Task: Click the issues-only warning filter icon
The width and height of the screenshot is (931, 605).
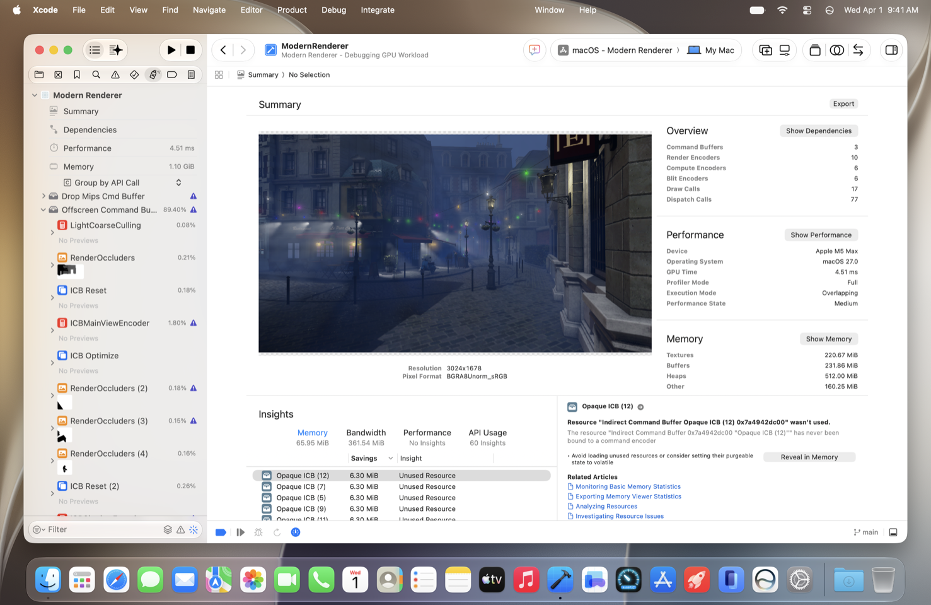Action: click(181, 529)
